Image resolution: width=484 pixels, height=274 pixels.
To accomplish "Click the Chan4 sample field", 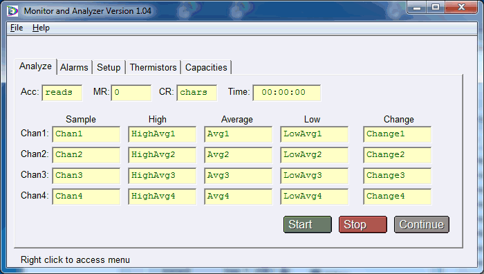I will click(86, 197).
